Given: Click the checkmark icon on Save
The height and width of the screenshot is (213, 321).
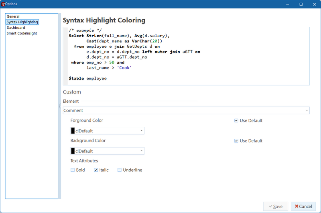Looking at the screenshot, I should click(x=270, y=206).
